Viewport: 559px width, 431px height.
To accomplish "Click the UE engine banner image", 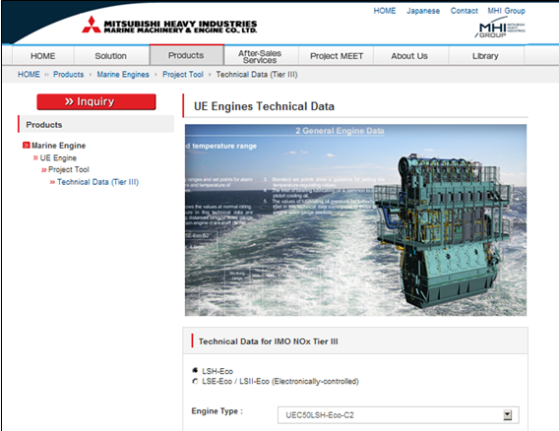I will click(x=355, y=220).
